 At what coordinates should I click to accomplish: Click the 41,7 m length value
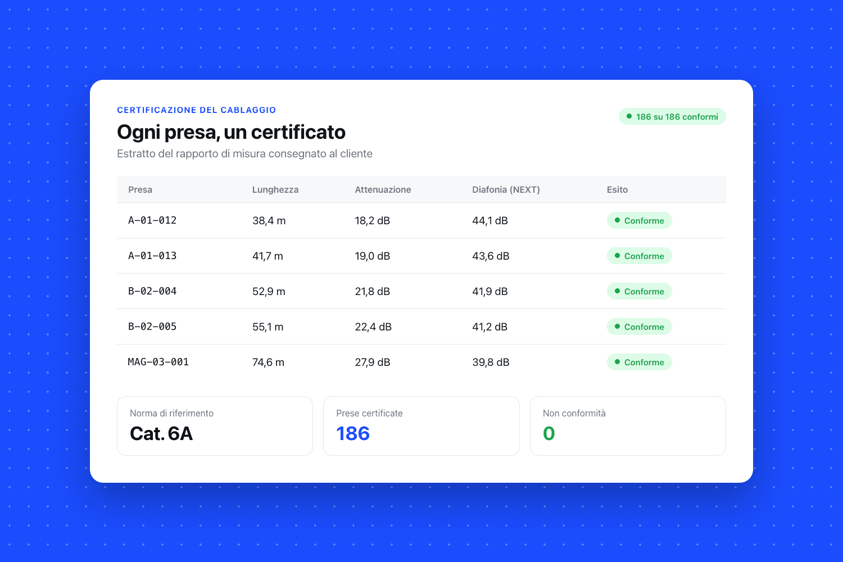pos(268,256)
